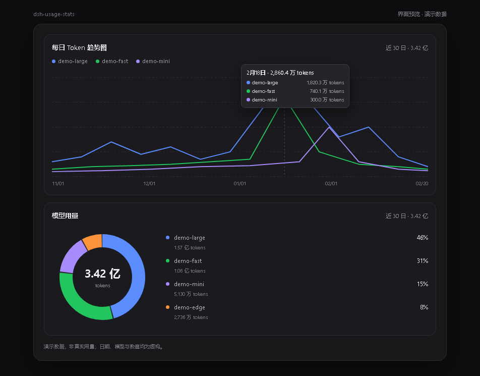Viewport: 480px width, 376px height.
Task: Select demo-mini in model usage list
Action: [x=297, y=289]
